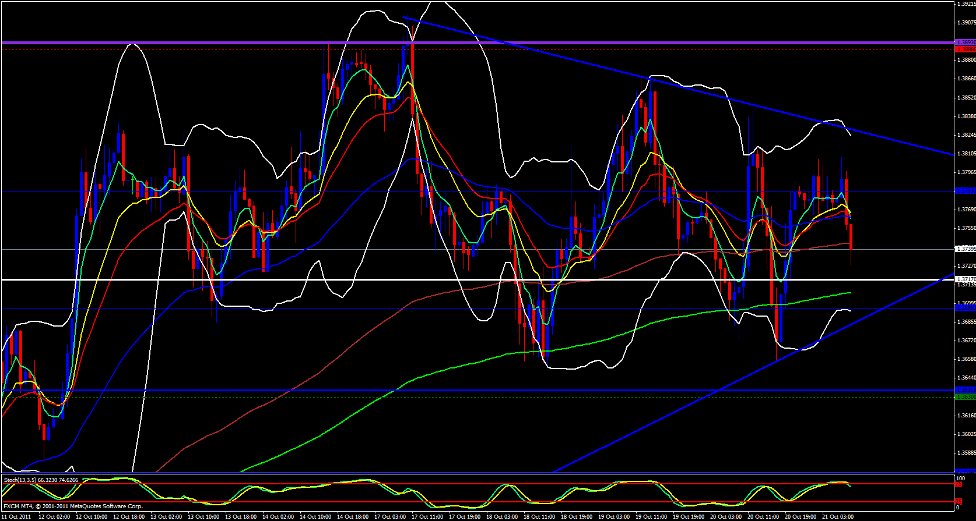Select the green 1.36300 price label
The image size is (976, 521).
point(965,397)
